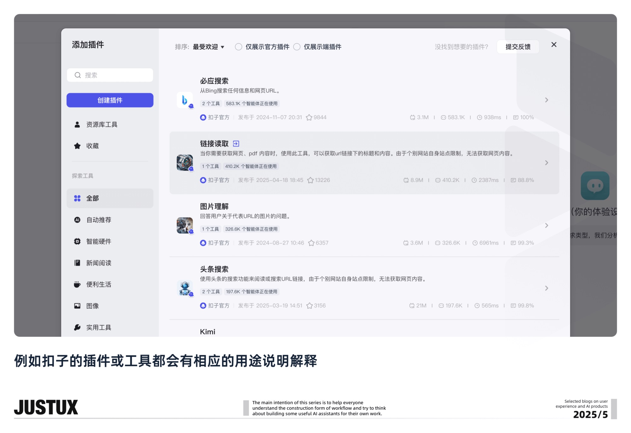
Task: Select the 全部 category option
Action: pos(92,198)
